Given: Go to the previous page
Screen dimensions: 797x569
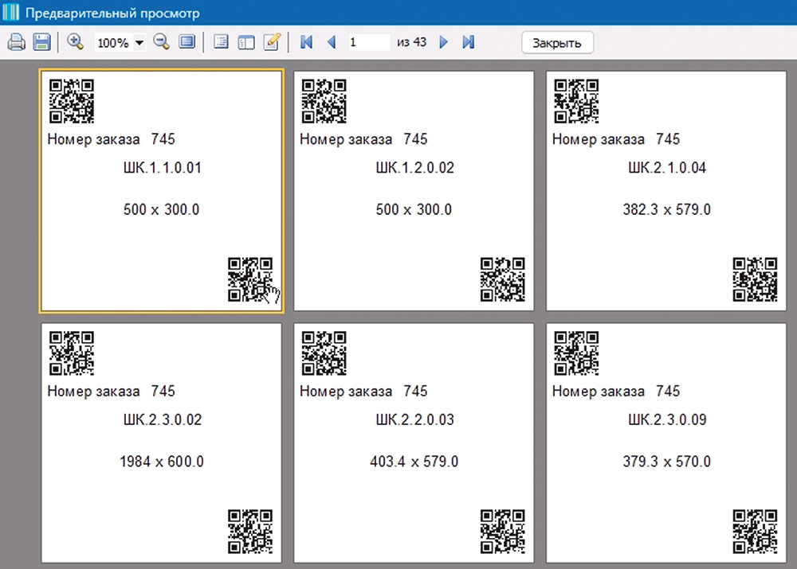Looking at the screenshot, I should tap(331, 42).
